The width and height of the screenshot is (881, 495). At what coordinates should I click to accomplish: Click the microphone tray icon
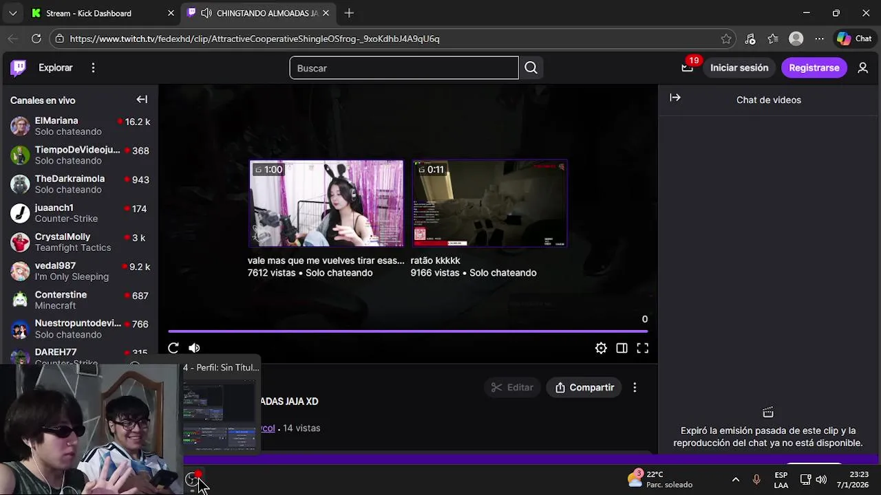(x=756, y=479)
